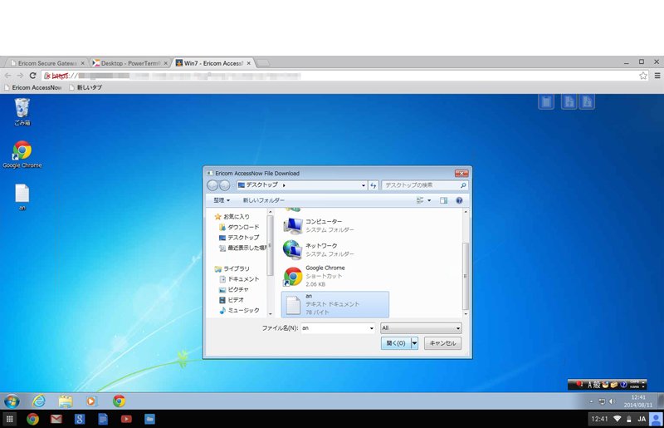
Task: Select the コンピューター item in file list
Action: [334, 226]
